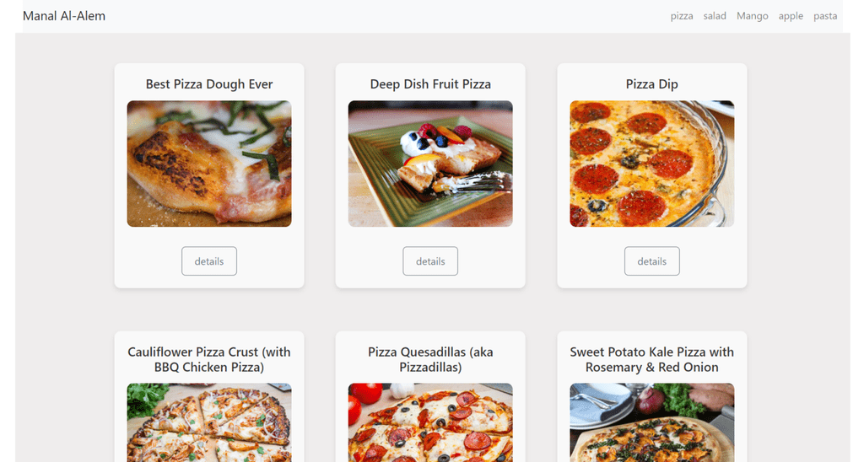The width and height of the screenshot is (864, 462).
Task: Click Cauliflower Pizza Crust card heading
Action: pyautogui.click(x=209, y=360)
